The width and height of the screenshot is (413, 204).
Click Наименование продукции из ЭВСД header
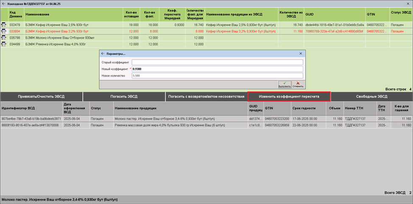(242, 14)
